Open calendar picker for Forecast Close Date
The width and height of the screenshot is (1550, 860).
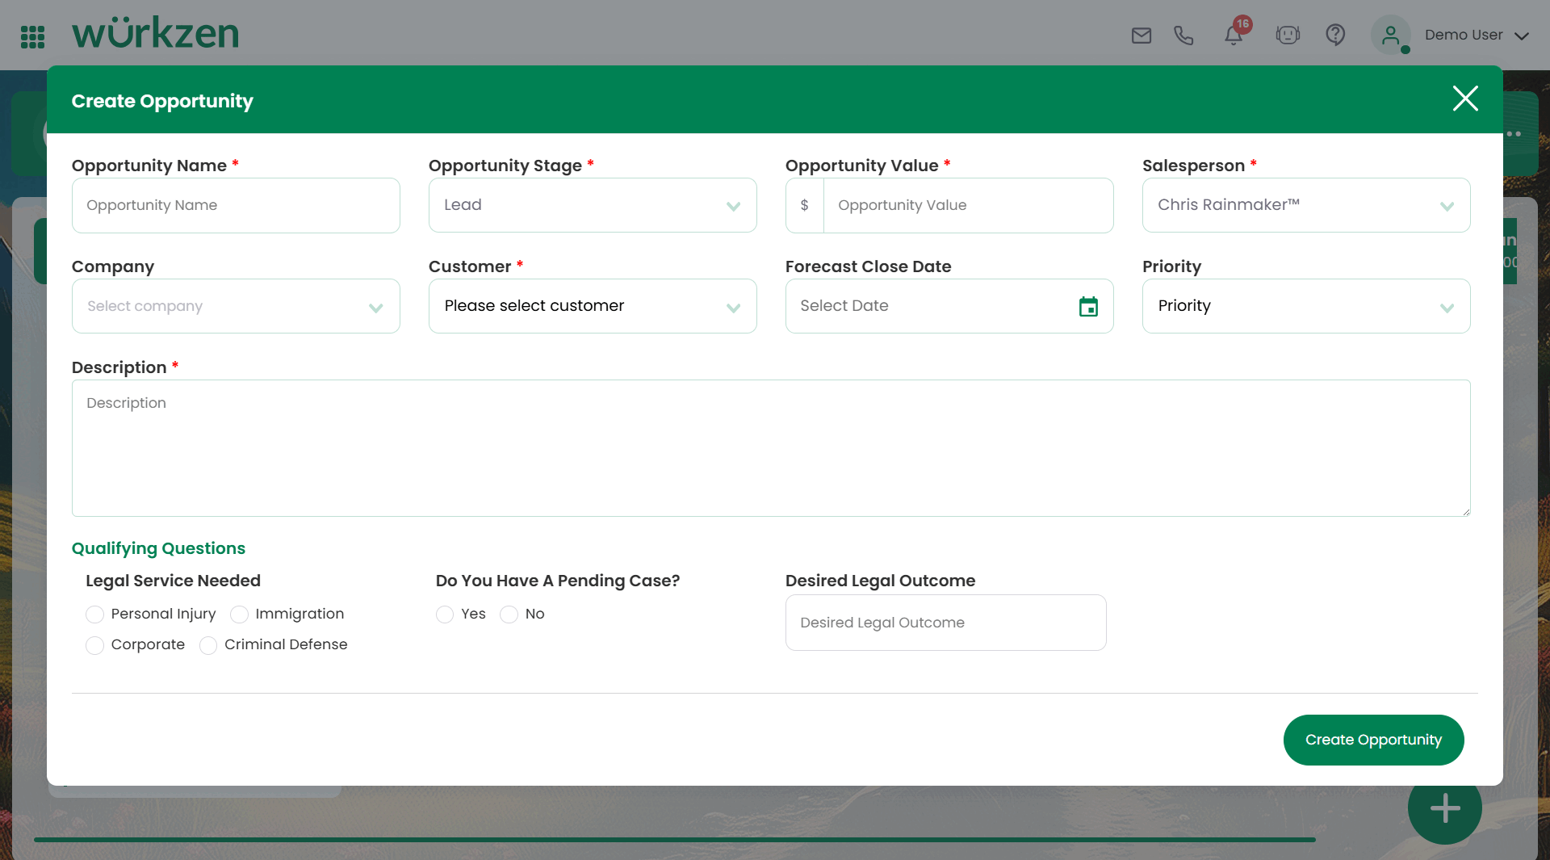click(1088, 307)
